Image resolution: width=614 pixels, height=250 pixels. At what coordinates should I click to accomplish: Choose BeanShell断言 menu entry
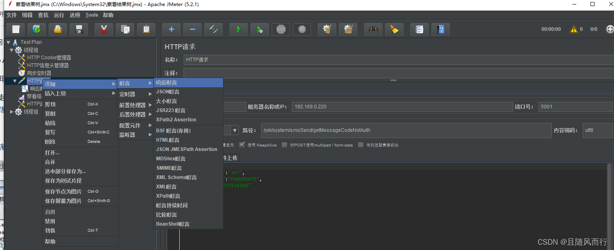pos(189,224)
